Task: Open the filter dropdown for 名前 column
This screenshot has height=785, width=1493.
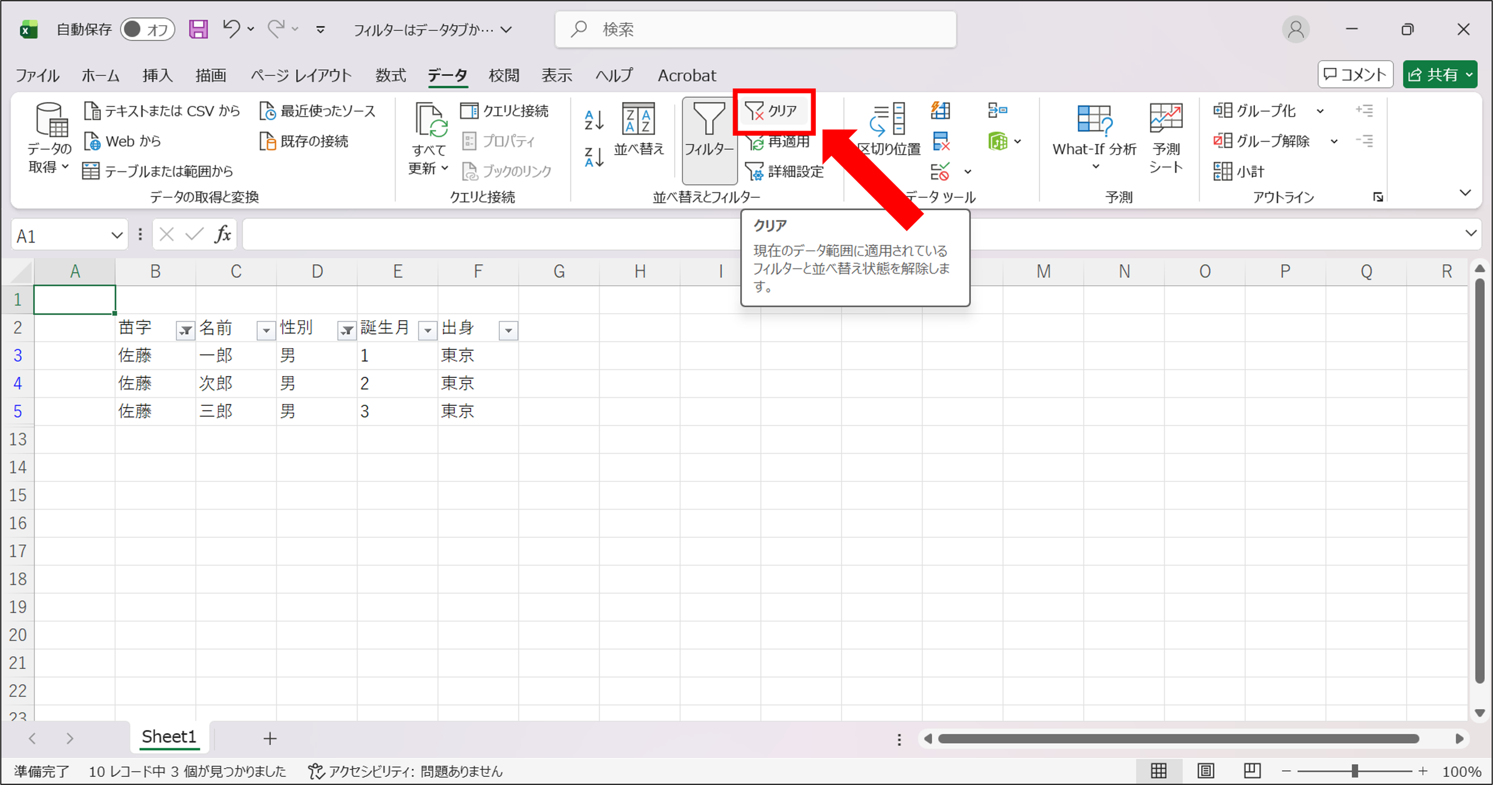Action: 266,331
